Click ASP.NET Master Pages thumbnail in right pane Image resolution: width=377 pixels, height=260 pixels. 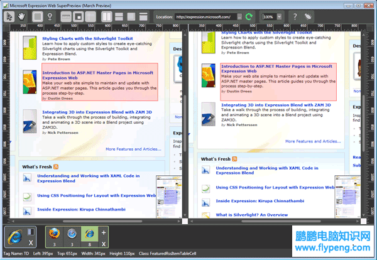point(209,75)
